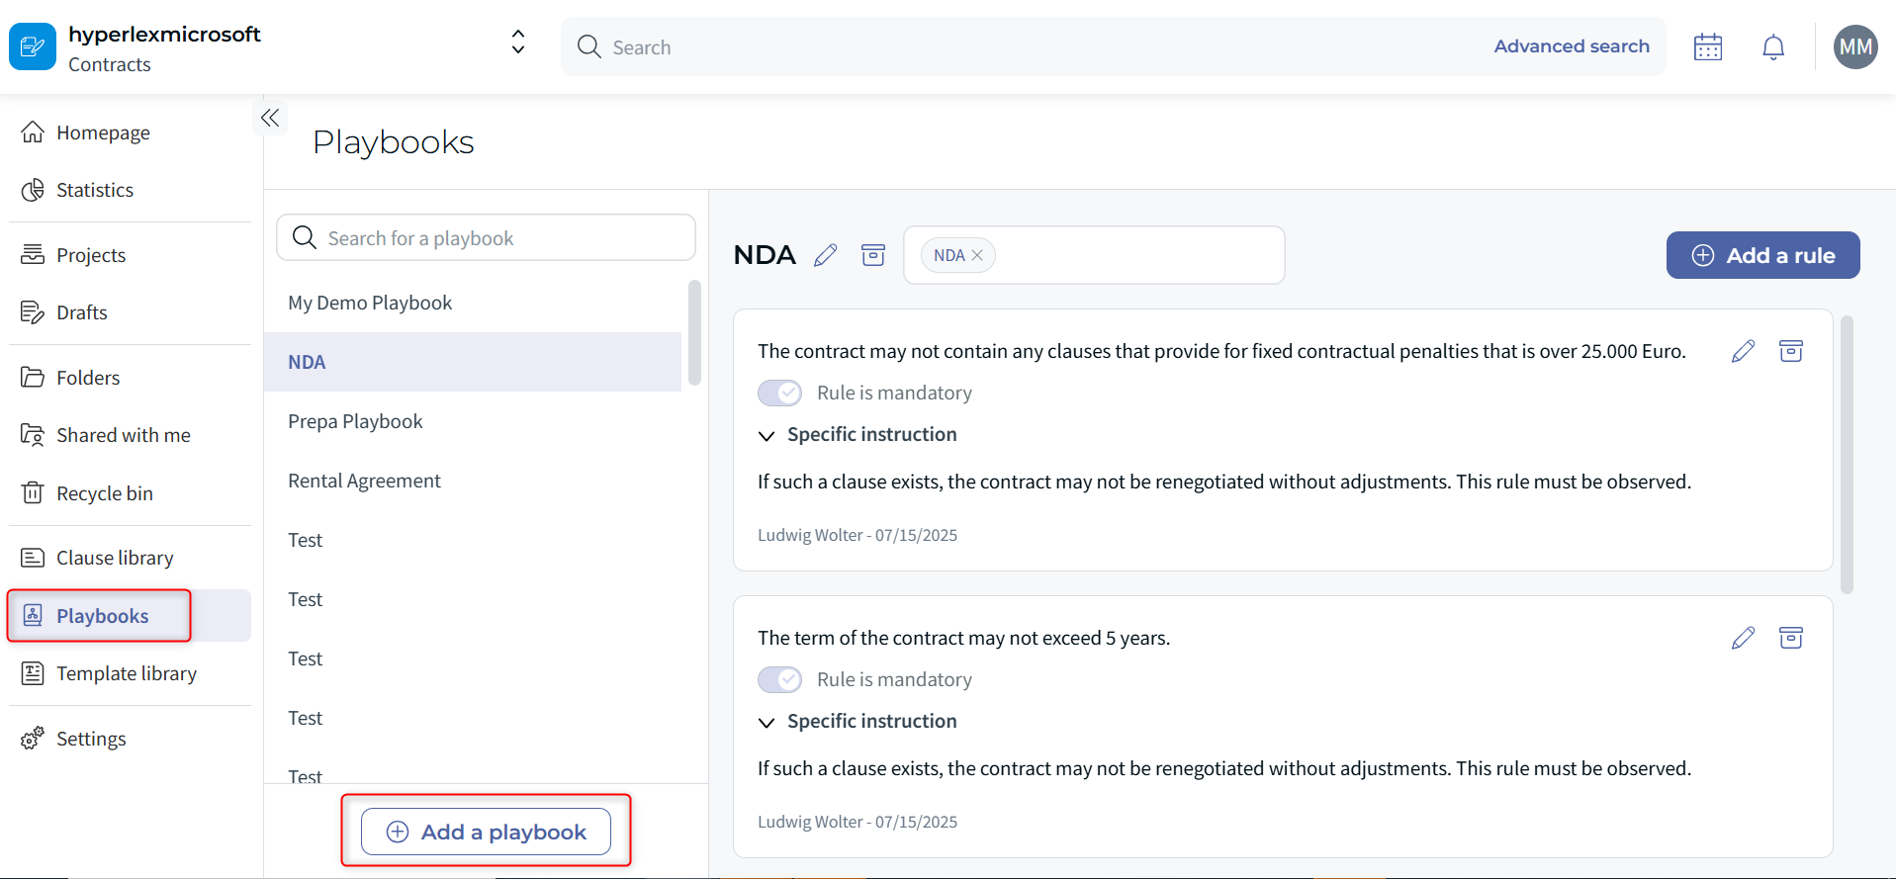Edit the NDA playbook name pencil
Image resolution: width=1896 pixels, height=879 pixels.
pos(826,256)
